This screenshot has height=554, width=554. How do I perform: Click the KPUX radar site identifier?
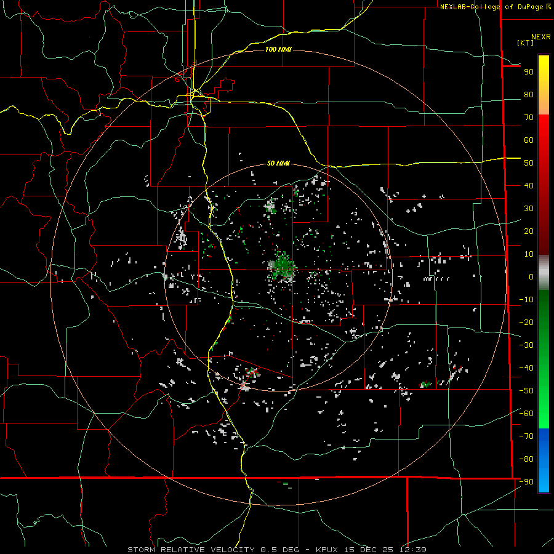coord(327,550)
